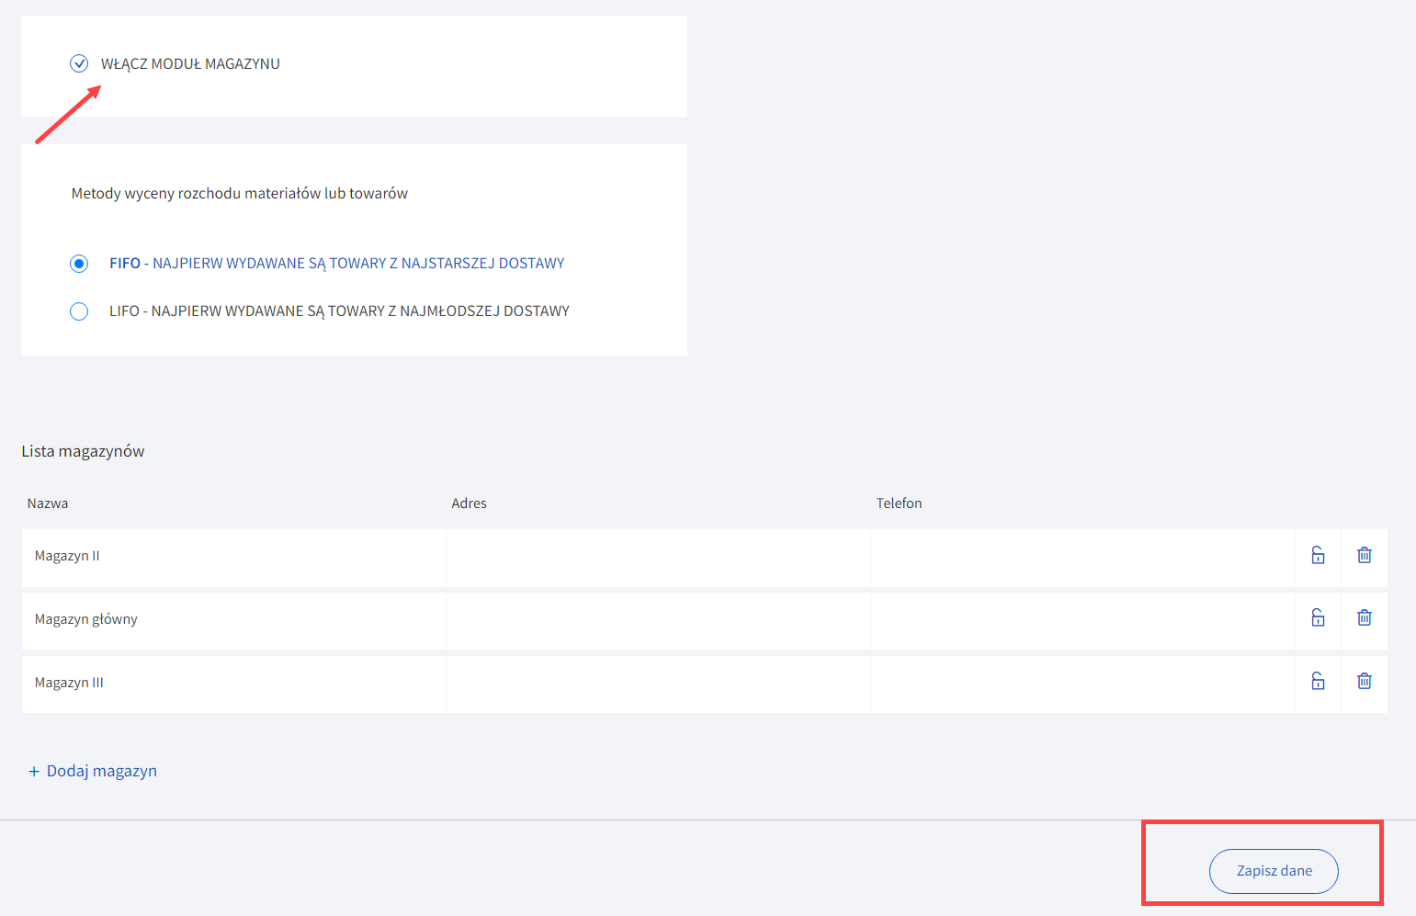Focus the address field for Magazyn III
This screenshot has width=1416, height=916.
click(658, 684)
